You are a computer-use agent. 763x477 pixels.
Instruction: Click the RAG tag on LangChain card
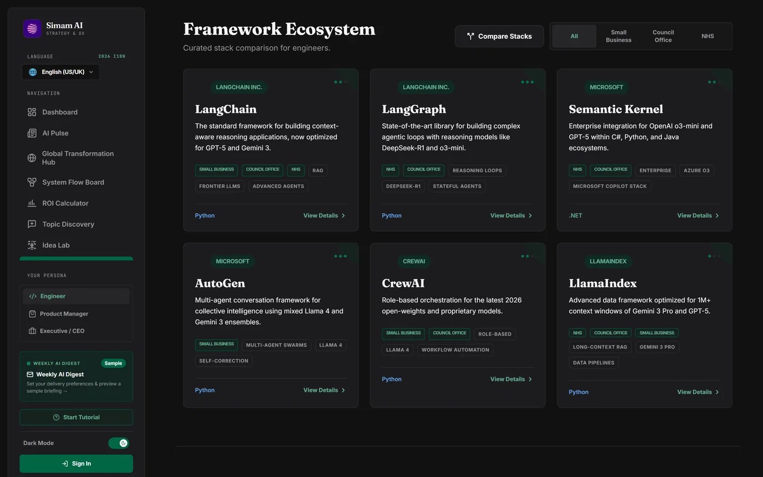click(x=318, y=171)
